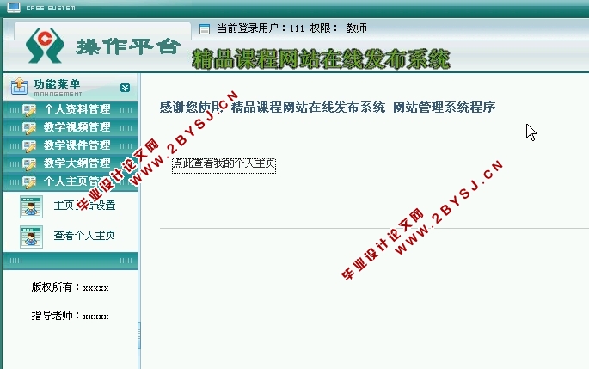
Task: Click the empty teal menu bar below 查看个人主页
Action: coord(71,261)
